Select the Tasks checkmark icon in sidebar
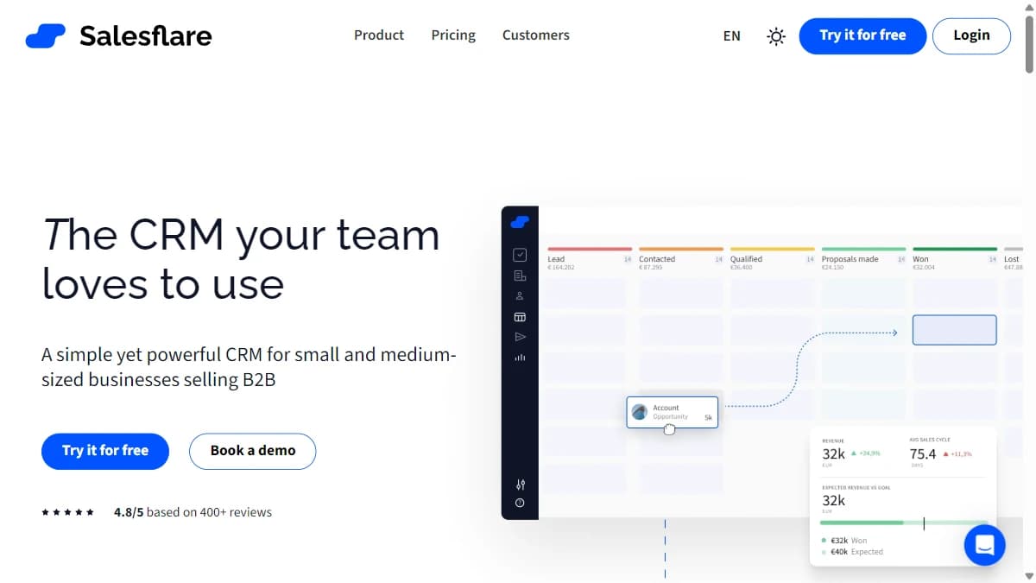1036x583 pixels. point(520,255)
